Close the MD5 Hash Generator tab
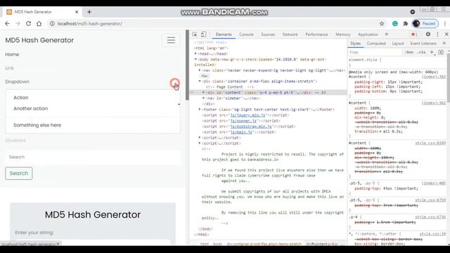Viewport: 450px width, 253px height. coord(77,12)
